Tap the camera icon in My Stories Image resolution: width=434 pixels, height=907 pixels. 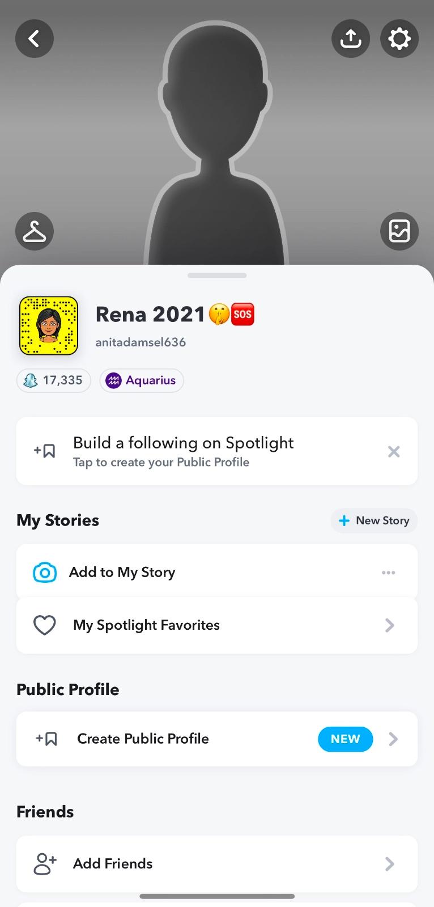pyautogui.click(x=45, y=573)
